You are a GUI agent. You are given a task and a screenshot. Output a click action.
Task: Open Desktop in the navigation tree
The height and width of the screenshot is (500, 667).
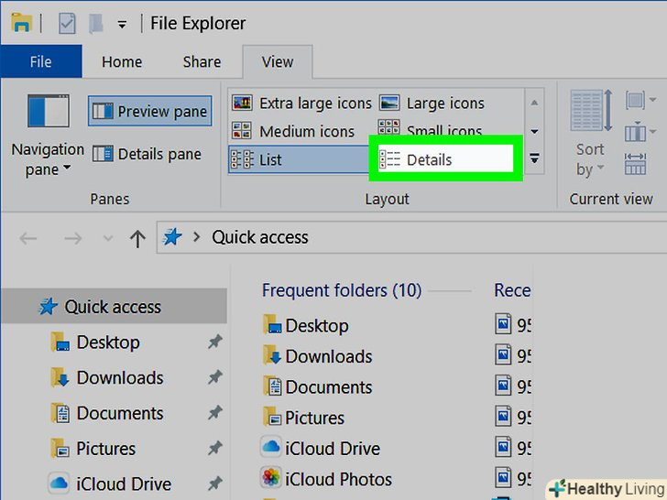[x=108, y=342]
